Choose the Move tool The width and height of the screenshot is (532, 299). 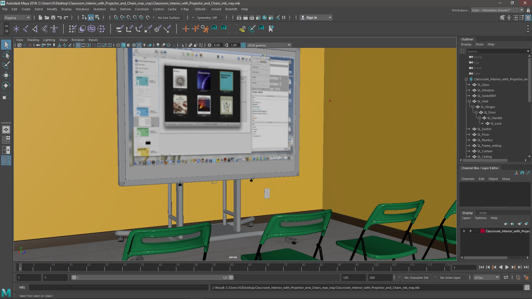pos(6,75)
